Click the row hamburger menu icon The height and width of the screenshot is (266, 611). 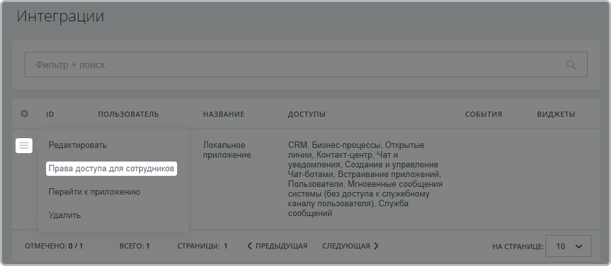(24, 145)
